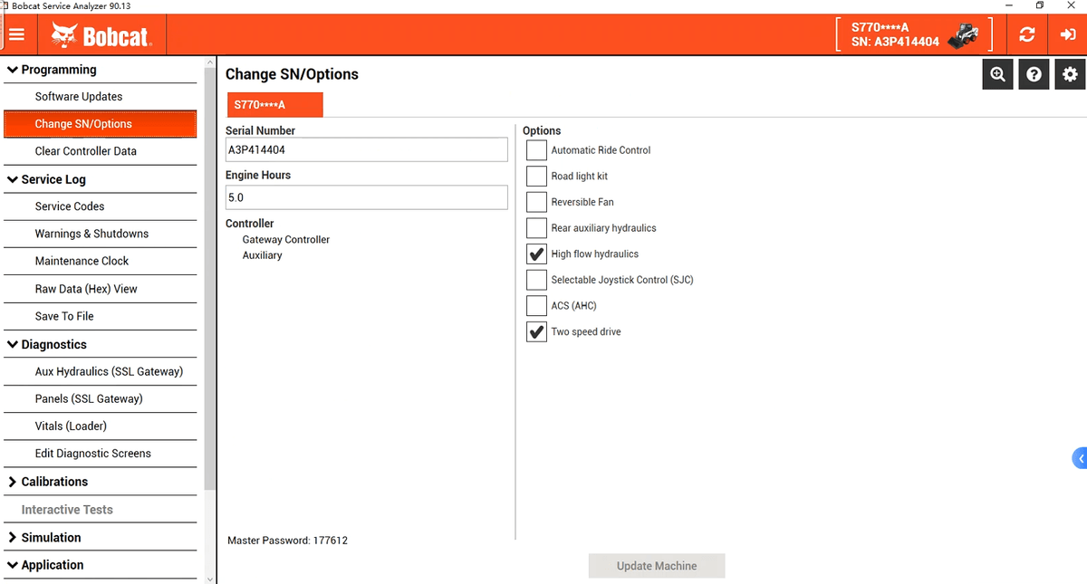
Task: Collapse the Programming section
Action: (x=13, y=70)
